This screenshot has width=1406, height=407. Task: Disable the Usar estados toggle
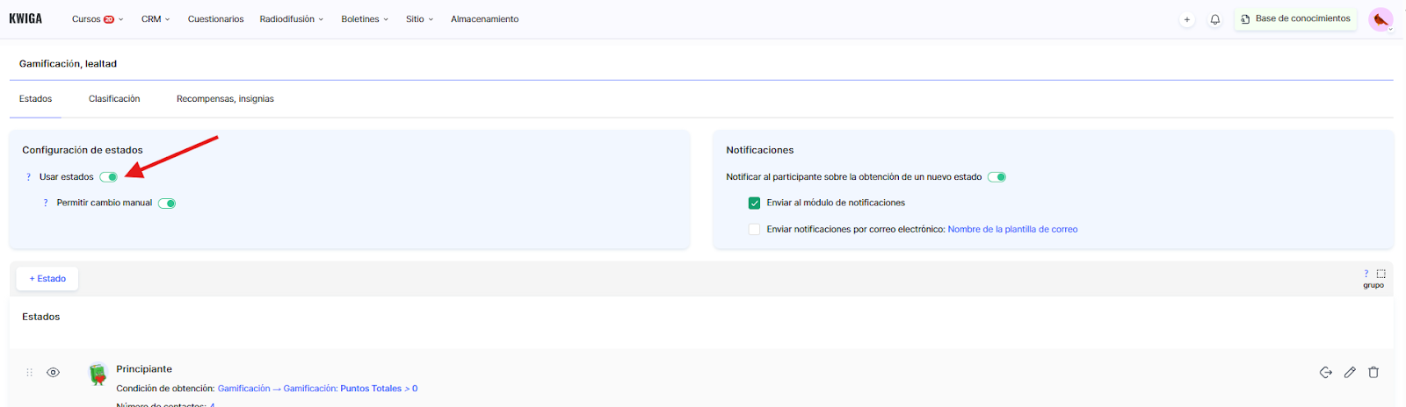[x=109, y=177]
